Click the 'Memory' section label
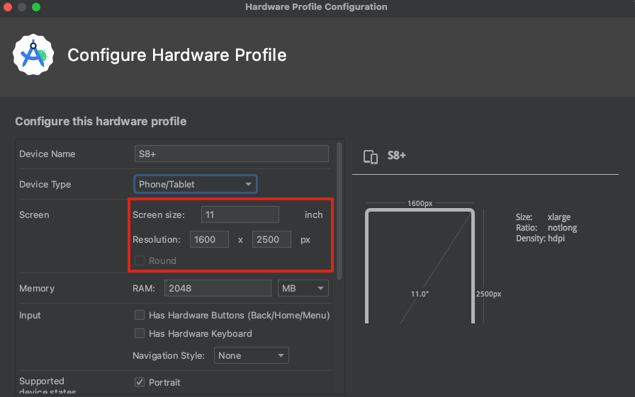 pos(37,288)
